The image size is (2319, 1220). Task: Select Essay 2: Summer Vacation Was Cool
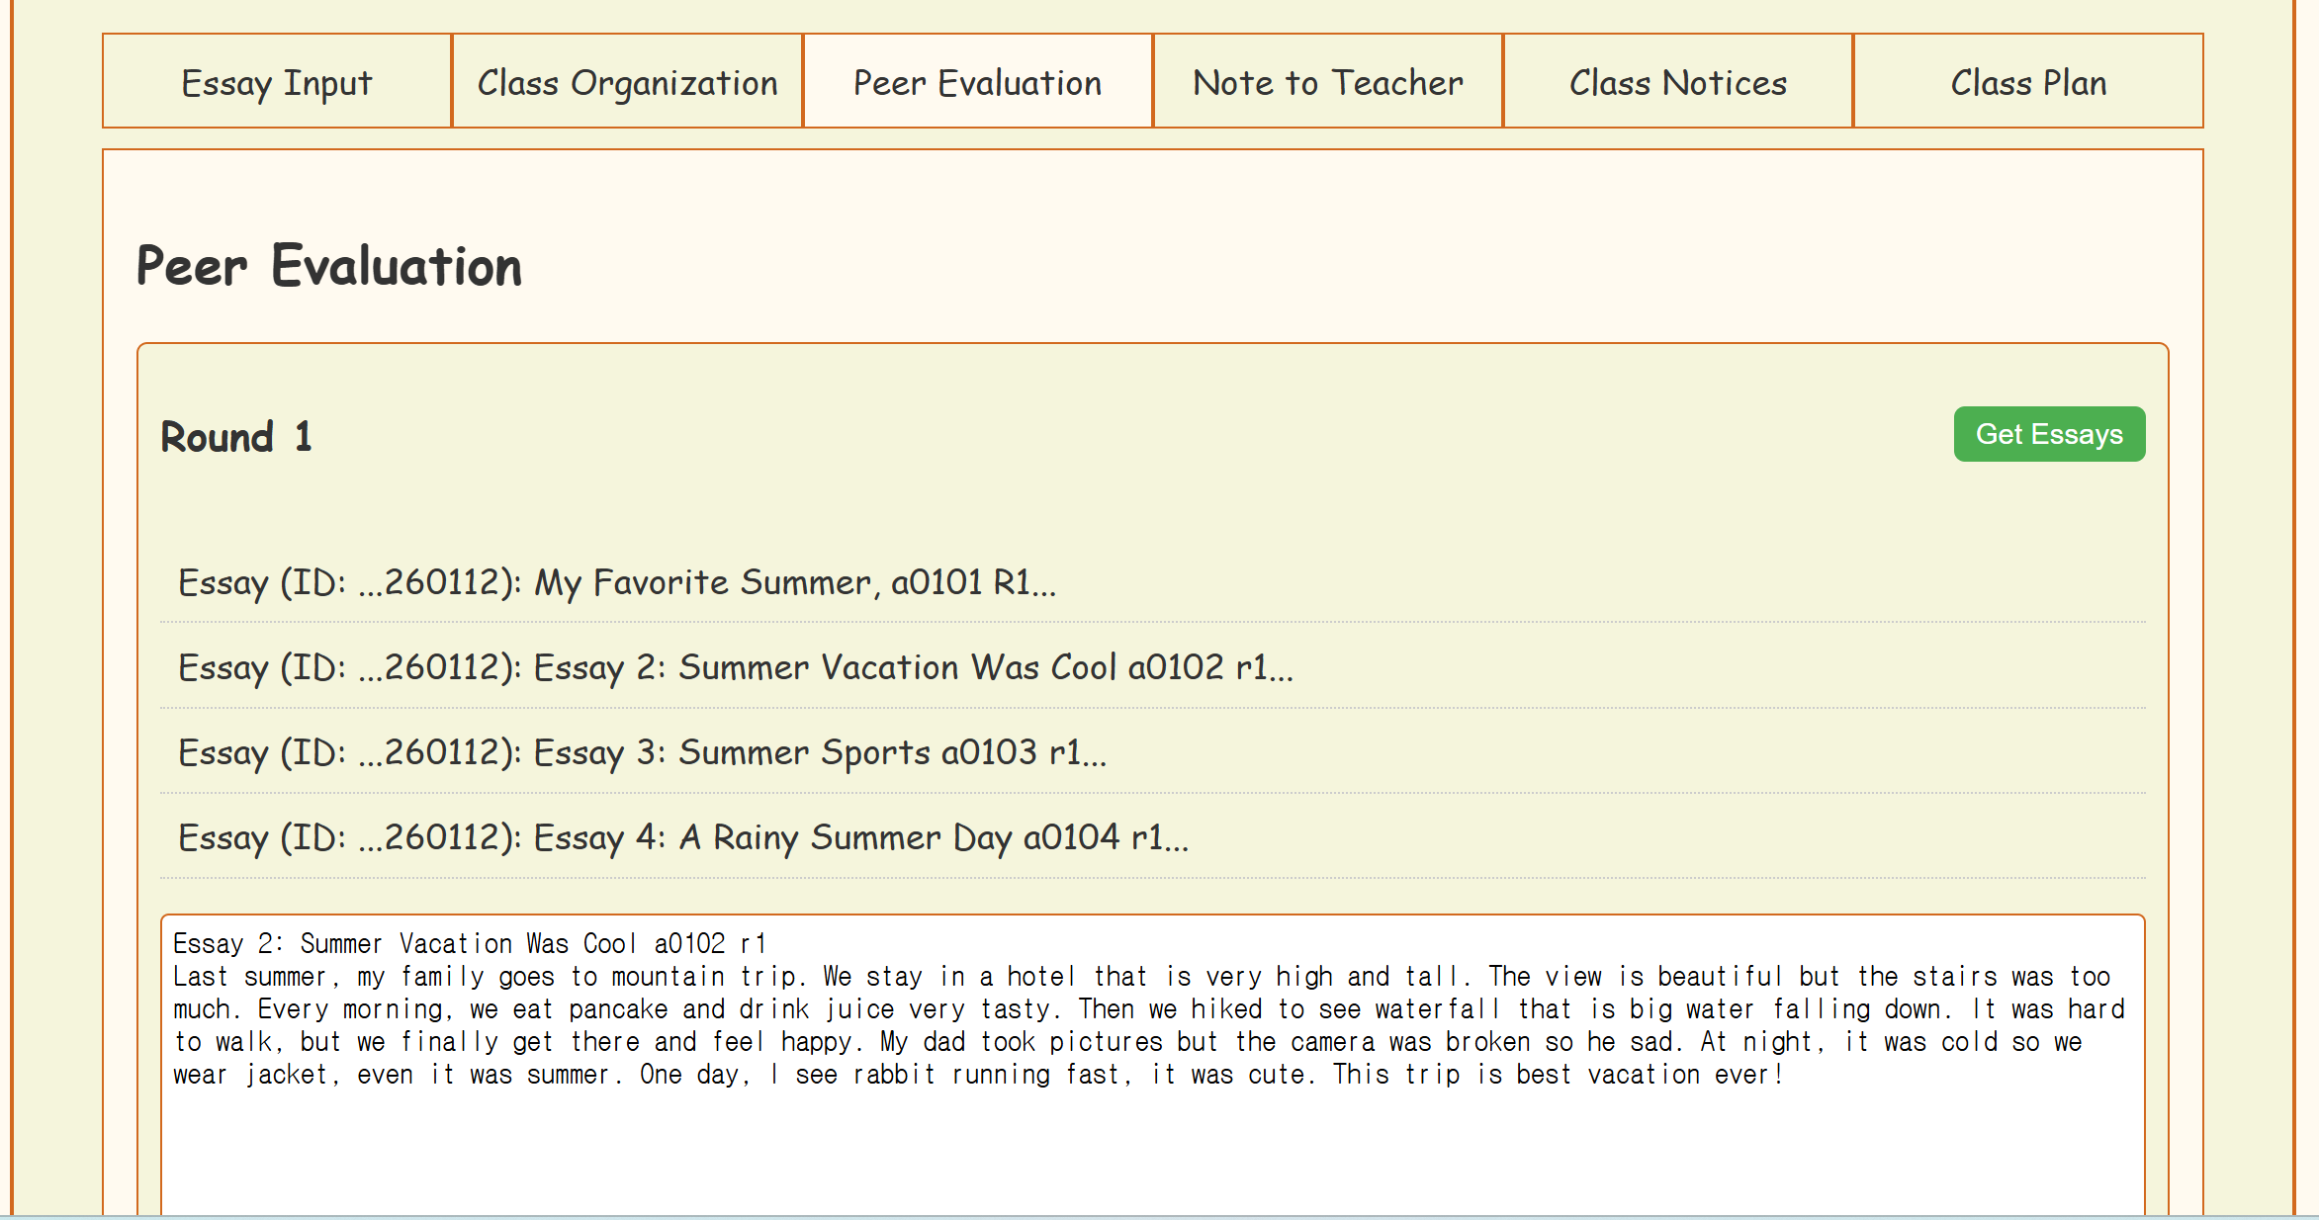[x=735, y=667]
